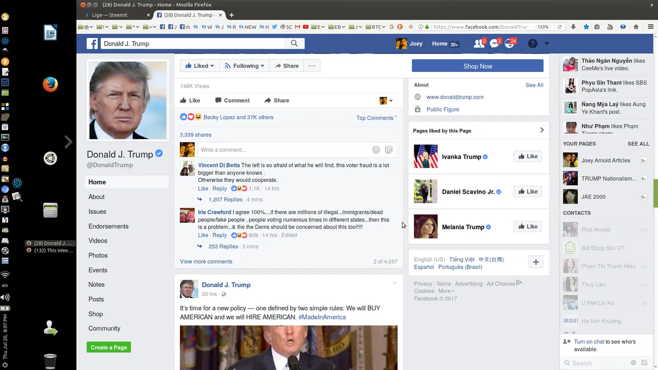Open the account menu dropdown arrow
This screenshot has width=658, height=370.
[547, 44]
